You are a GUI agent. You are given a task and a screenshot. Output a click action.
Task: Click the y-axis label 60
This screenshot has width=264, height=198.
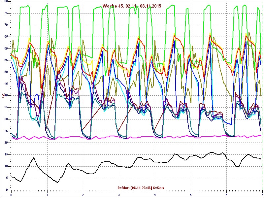click(6, 49)
